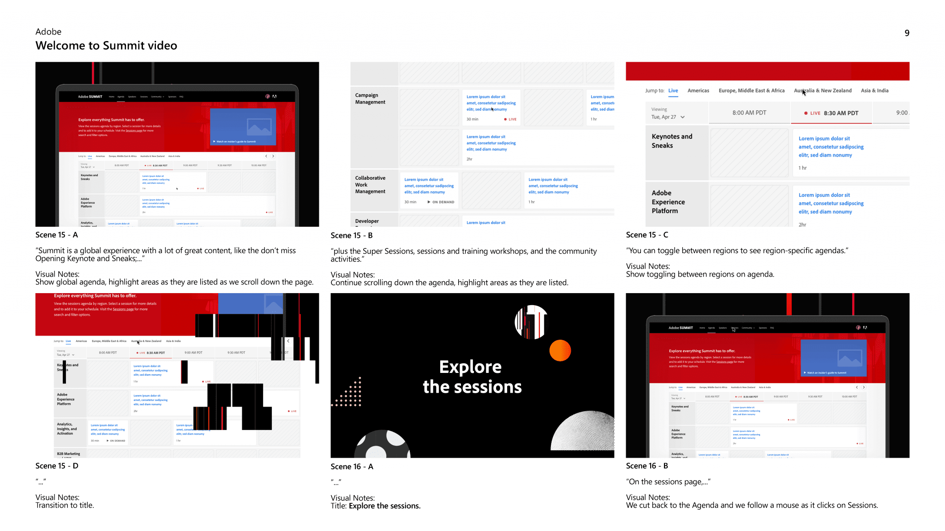Click the profile avatar in Scene 16-B

(858, 328)
